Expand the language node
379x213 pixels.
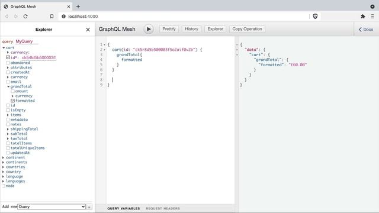pyautogui.click(x=3, y=176)
